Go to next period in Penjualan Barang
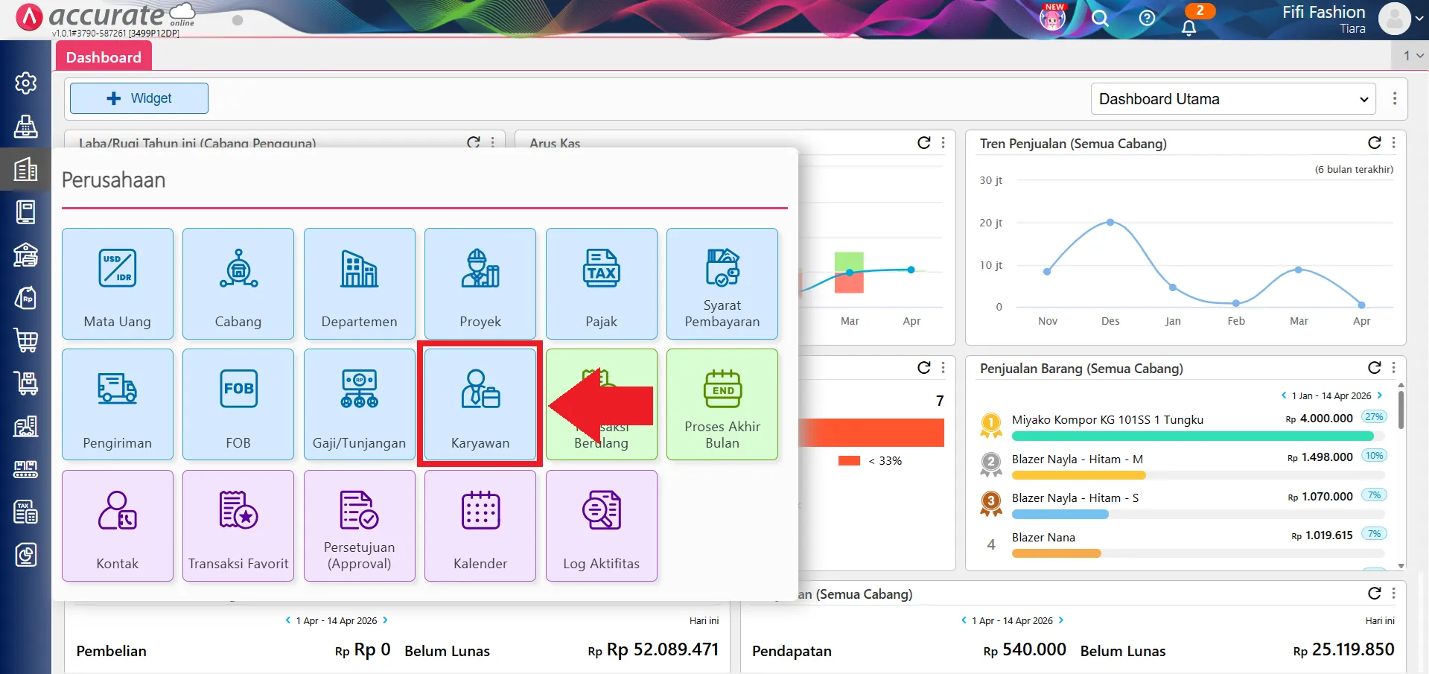1429x674 pixels. [x=1379, y=395]
